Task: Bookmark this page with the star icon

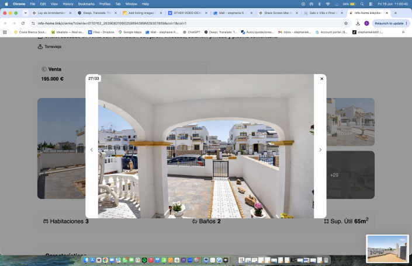Action: click(346, 23)
